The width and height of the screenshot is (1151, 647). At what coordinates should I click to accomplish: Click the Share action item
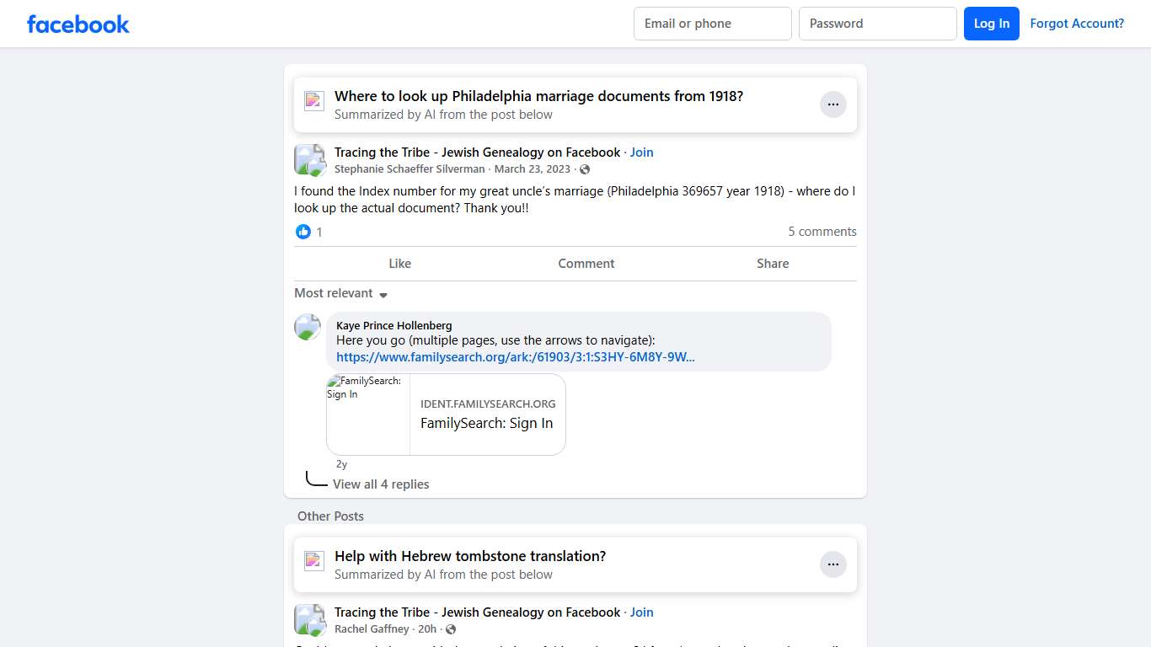pos(772,263)
